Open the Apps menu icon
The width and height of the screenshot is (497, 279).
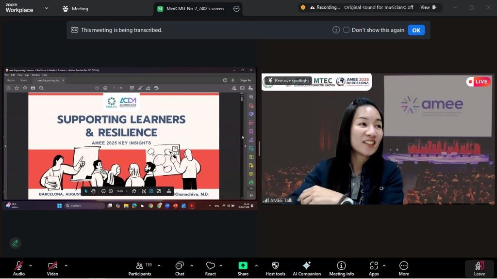tap(374, 268)
